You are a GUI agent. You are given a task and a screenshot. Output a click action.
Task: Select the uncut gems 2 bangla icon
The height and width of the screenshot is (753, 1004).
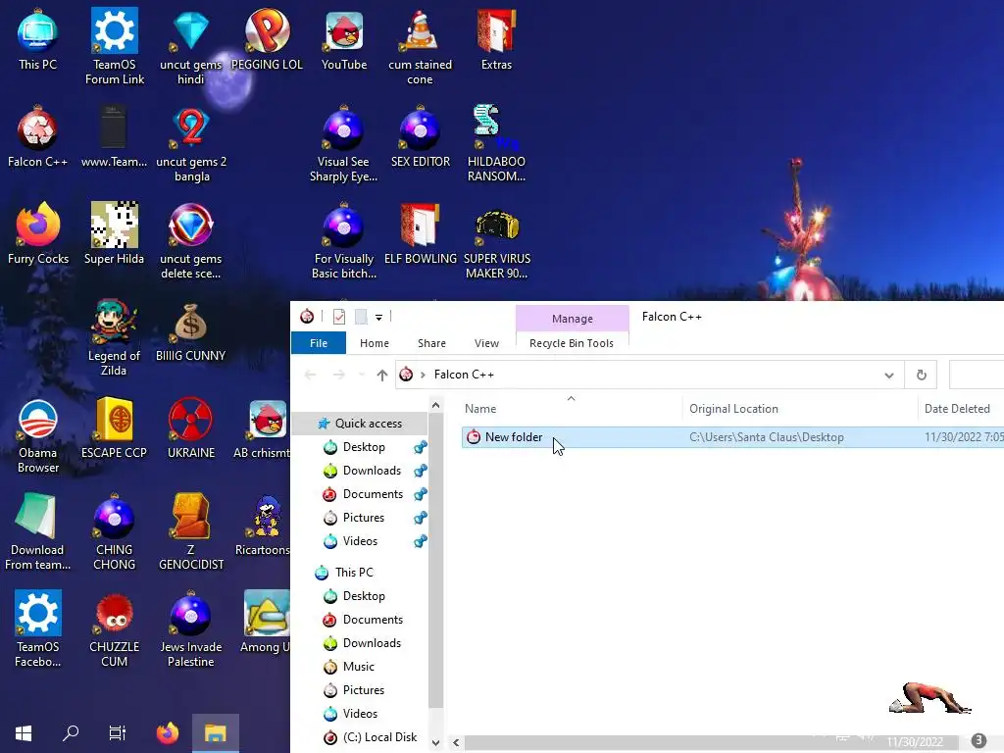[x=191, y=145]
